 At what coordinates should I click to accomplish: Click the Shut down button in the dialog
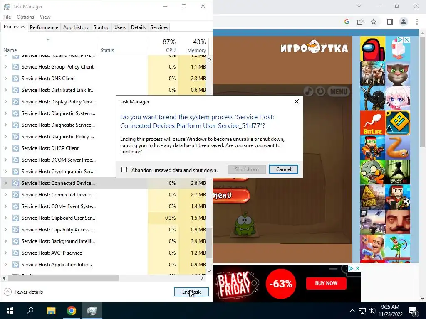[x=247, y=169]
